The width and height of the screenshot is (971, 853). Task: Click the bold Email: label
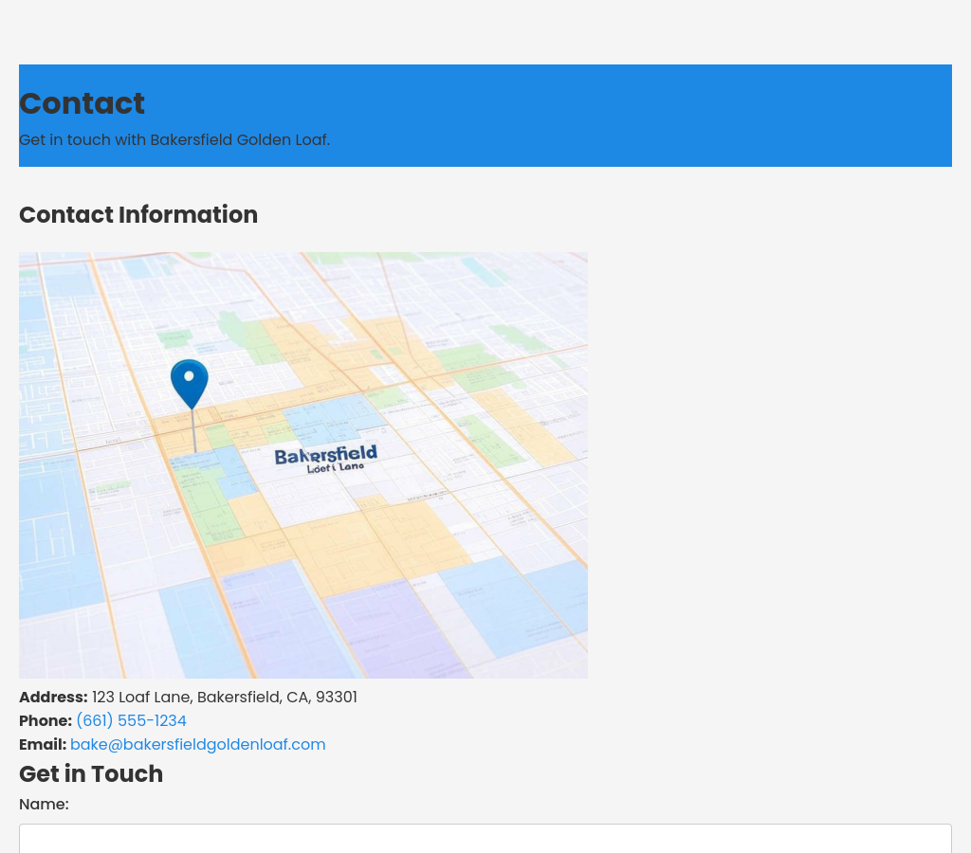[43, 745]
